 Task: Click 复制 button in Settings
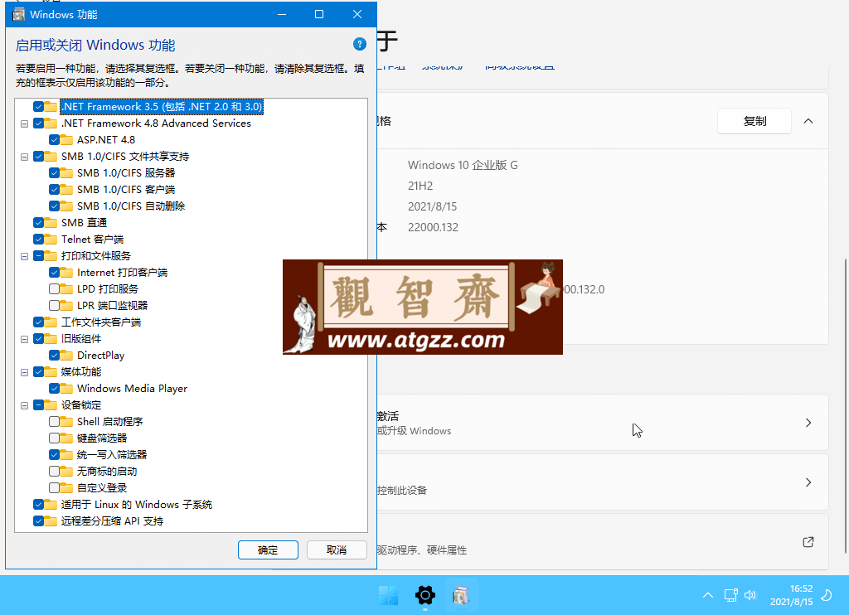[754, 121]
